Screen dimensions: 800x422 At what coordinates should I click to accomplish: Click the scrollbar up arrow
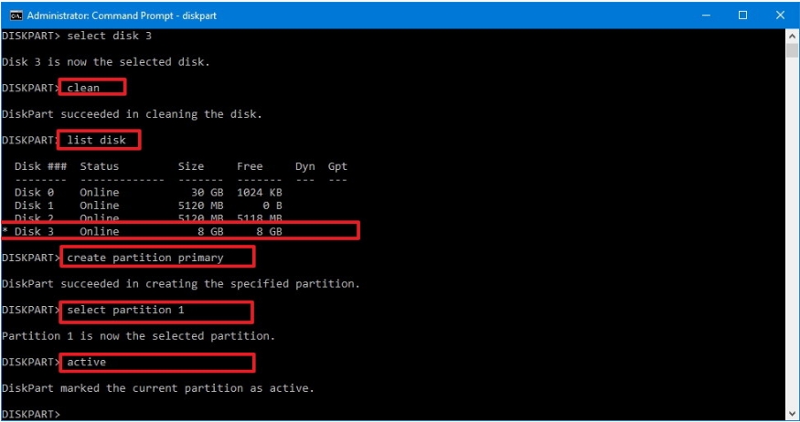click(793, 36)
